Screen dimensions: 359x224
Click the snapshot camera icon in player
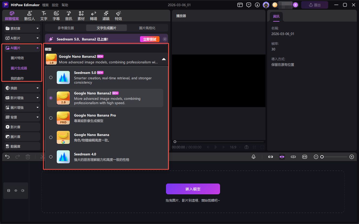click(x=246, y=147)
